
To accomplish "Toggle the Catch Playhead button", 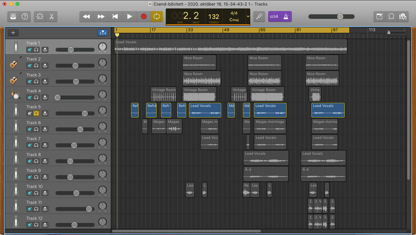I will (103, 33).
